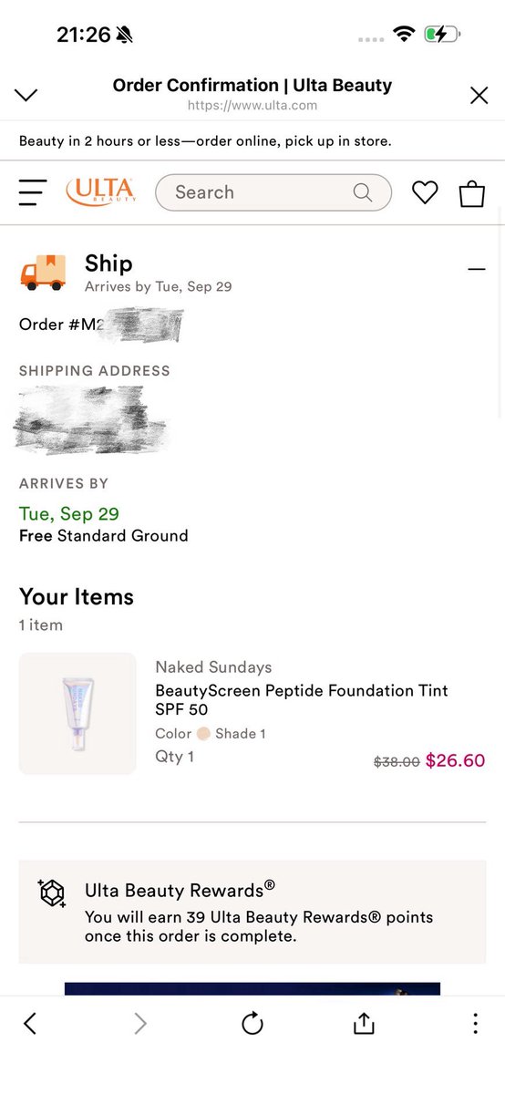Close the Order Confirmation browser view

[x=479, y=95]
